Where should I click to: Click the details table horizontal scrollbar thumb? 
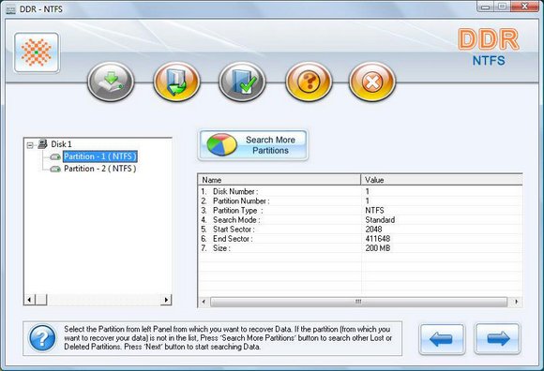[358, 302]
